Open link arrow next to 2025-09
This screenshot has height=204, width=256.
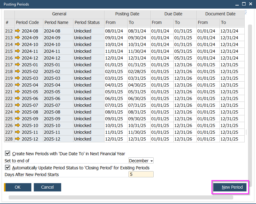pos(17,119)
